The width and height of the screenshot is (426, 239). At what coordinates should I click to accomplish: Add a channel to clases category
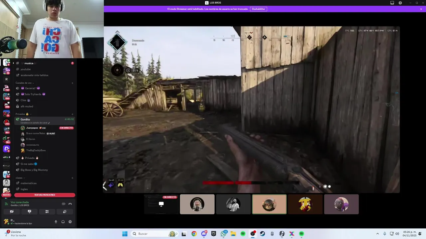click(72, 178)
